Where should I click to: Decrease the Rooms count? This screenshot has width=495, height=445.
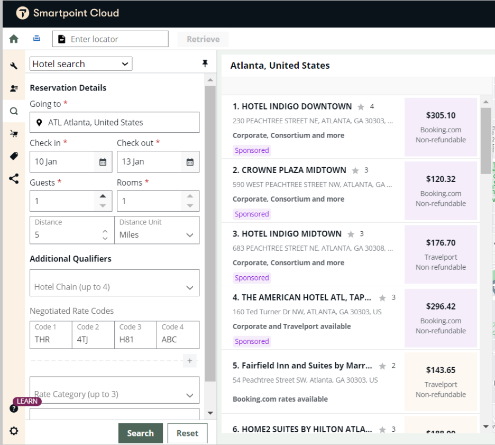190,206
